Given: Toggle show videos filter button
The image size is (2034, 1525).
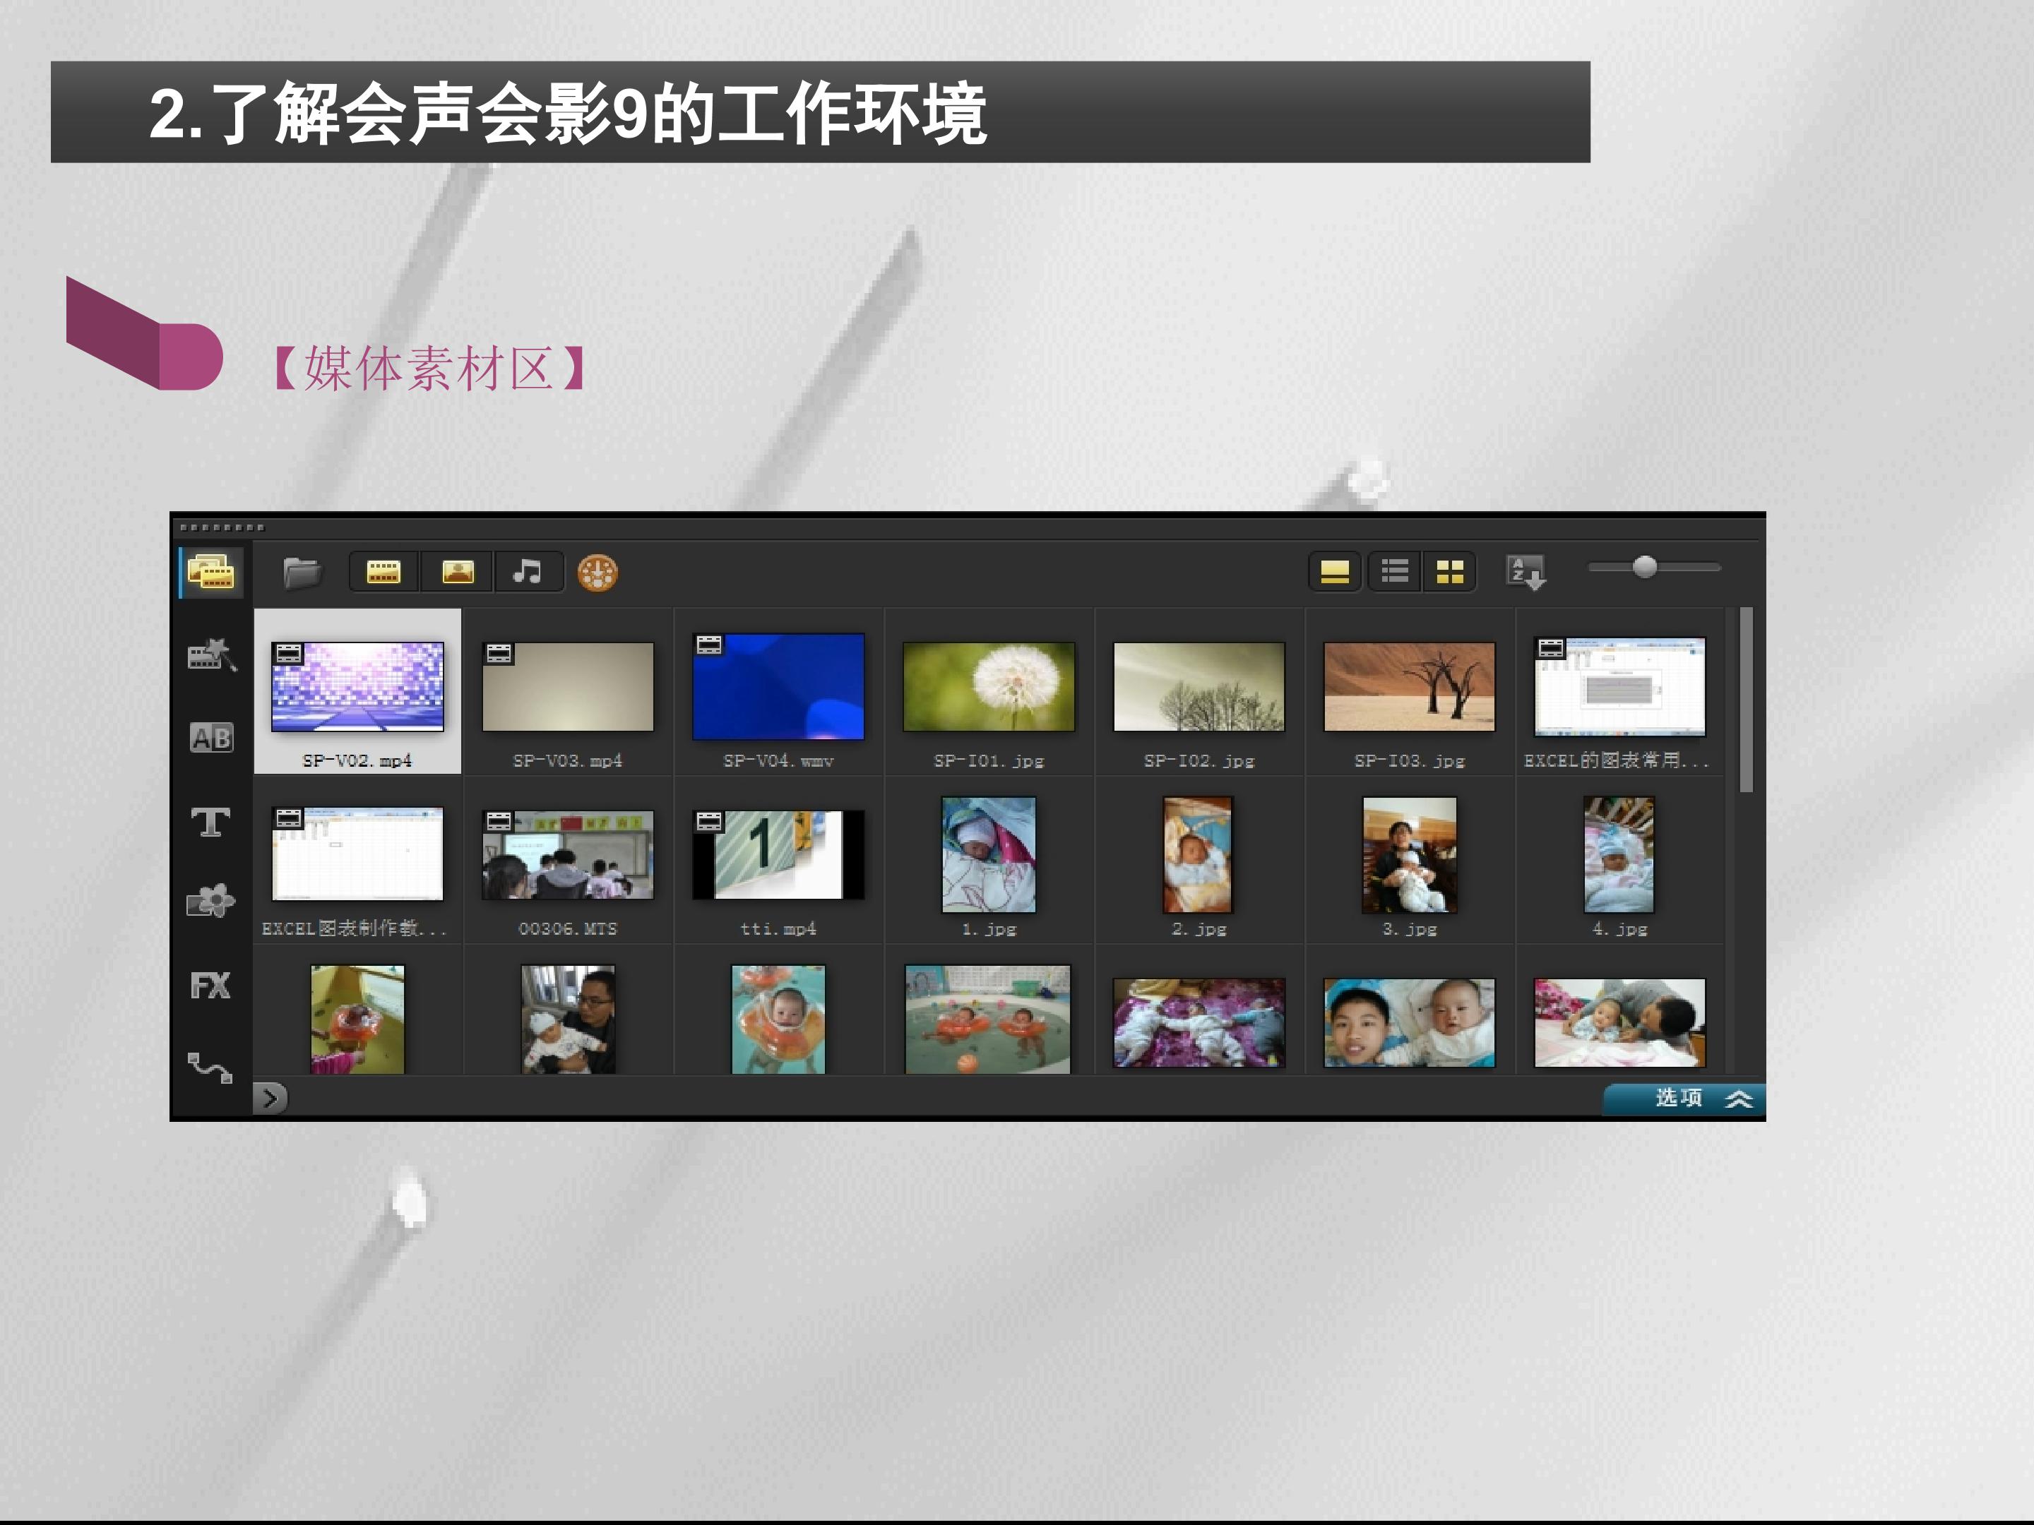Looking at the screenshot, I should coord(383,573).
